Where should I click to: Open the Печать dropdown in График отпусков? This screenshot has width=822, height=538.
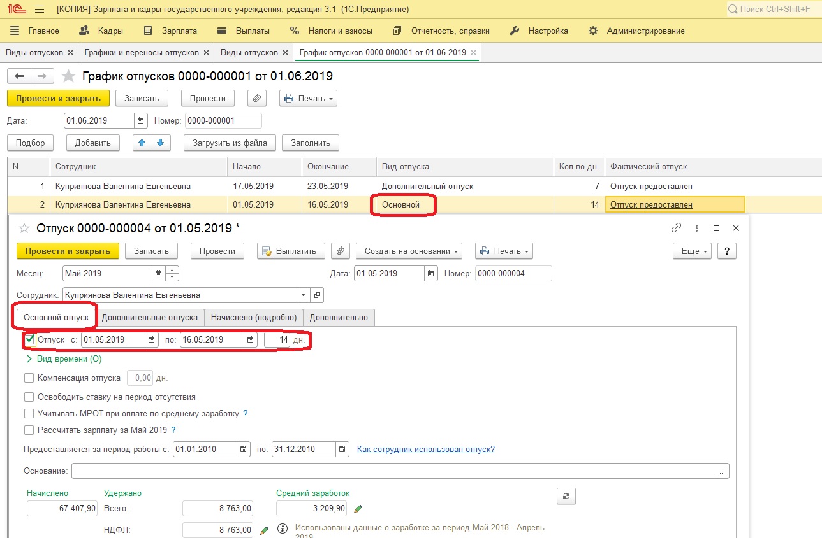click(308, 99)
